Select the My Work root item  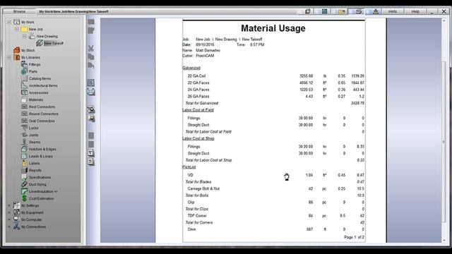pyautogui.click(x=28, y=22)
